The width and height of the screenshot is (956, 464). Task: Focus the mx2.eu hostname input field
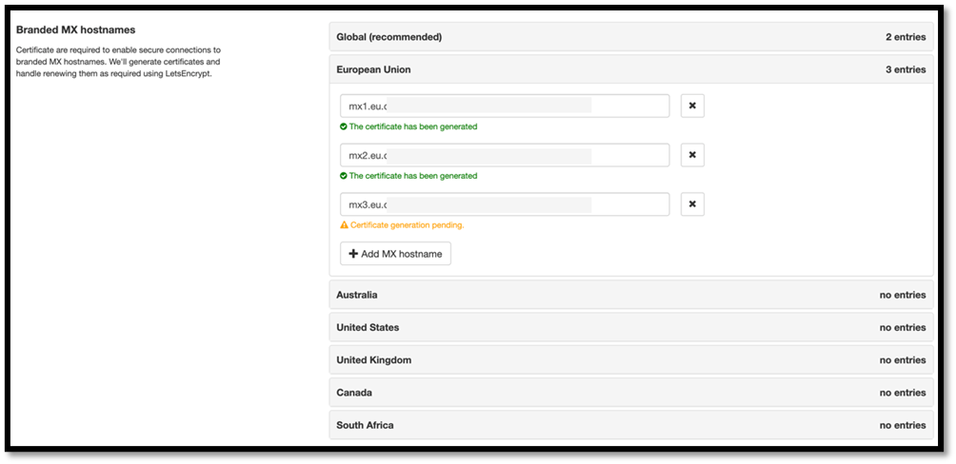(x=505, y=155)
